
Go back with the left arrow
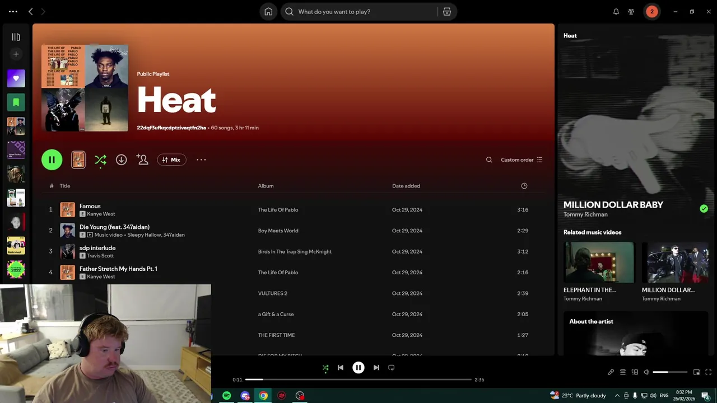pyautogui.click(x=31, y=12)
